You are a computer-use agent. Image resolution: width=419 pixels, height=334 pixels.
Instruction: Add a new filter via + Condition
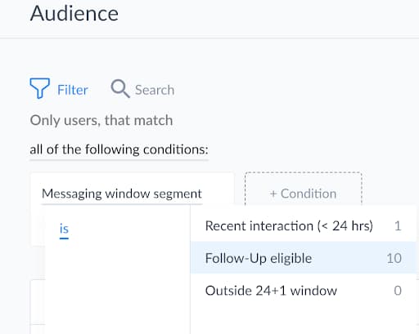[304, 194]
